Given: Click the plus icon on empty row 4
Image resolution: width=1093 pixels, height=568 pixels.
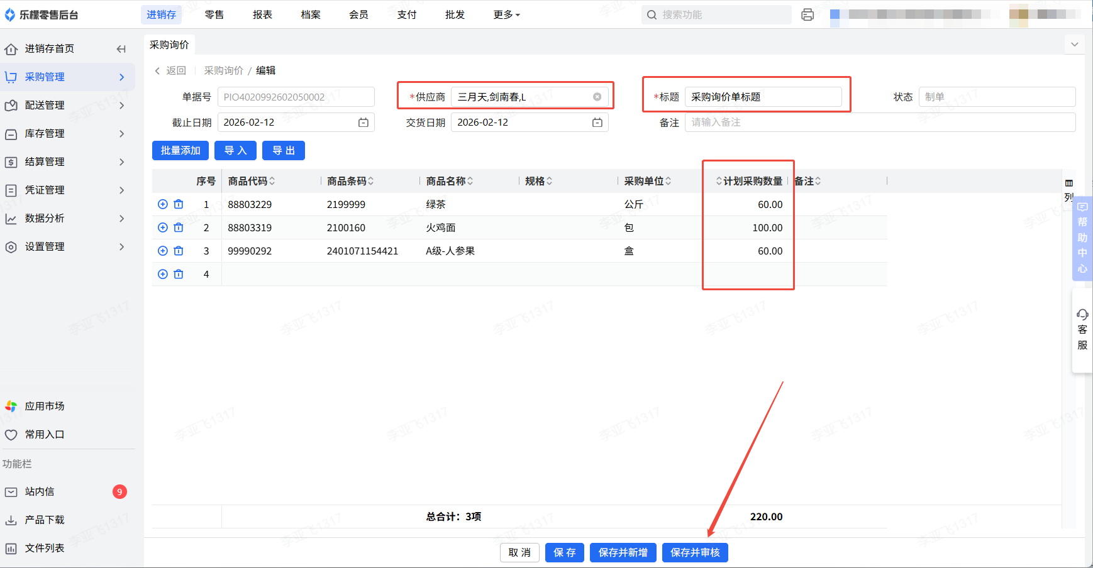Looking at the screenshot, I should pyautogui.click(x=163, y=274).
